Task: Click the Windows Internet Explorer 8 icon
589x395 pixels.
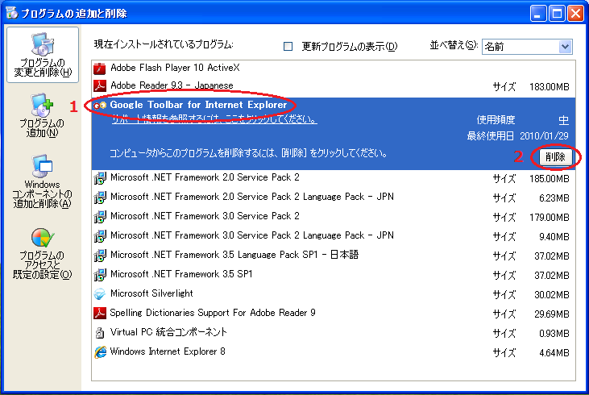Action: pyautogui.click(x=100, y=351)
